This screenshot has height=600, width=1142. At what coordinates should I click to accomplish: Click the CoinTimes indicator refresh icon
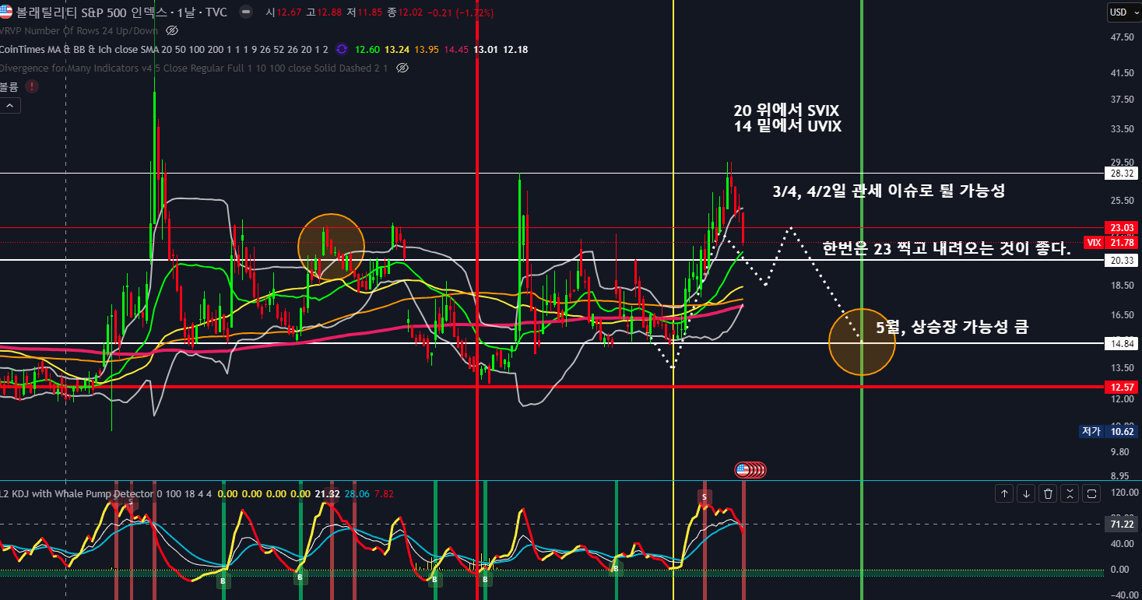pos(341,49)
